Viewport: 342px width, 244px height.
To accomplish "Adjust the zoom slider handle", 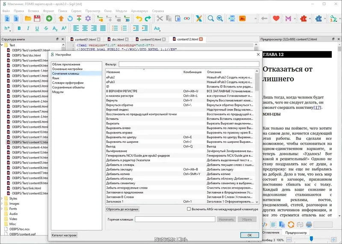I will click(311, 239).
